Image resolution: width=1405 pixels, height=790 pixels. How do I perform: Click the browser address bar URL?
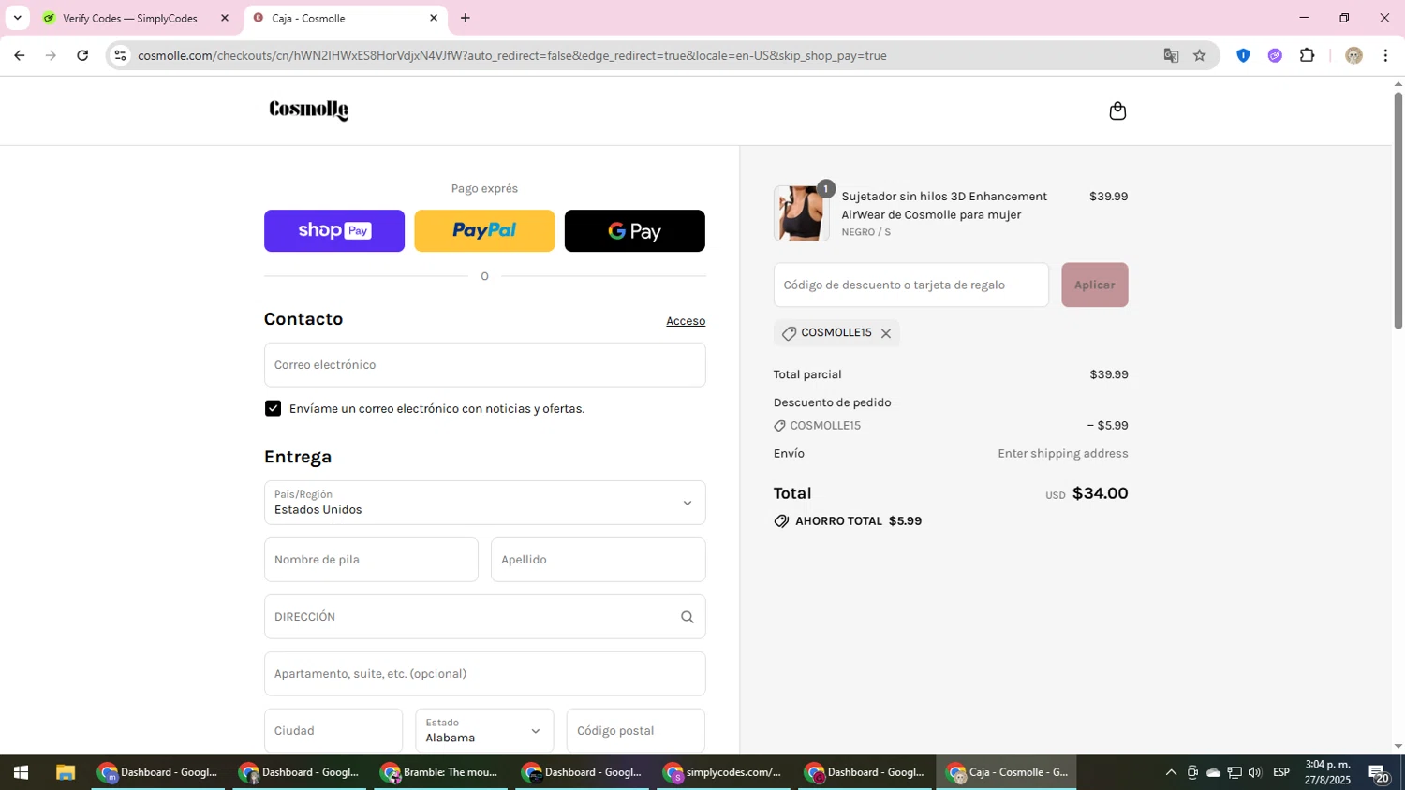coord(511,55)
